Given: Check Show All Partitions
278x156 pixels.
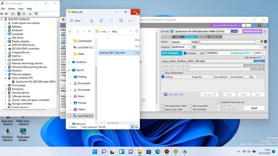Looking at the screenshot, I should click(163, 73).
